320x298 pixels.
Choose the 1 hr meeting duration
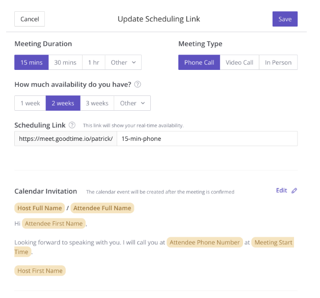93,62
